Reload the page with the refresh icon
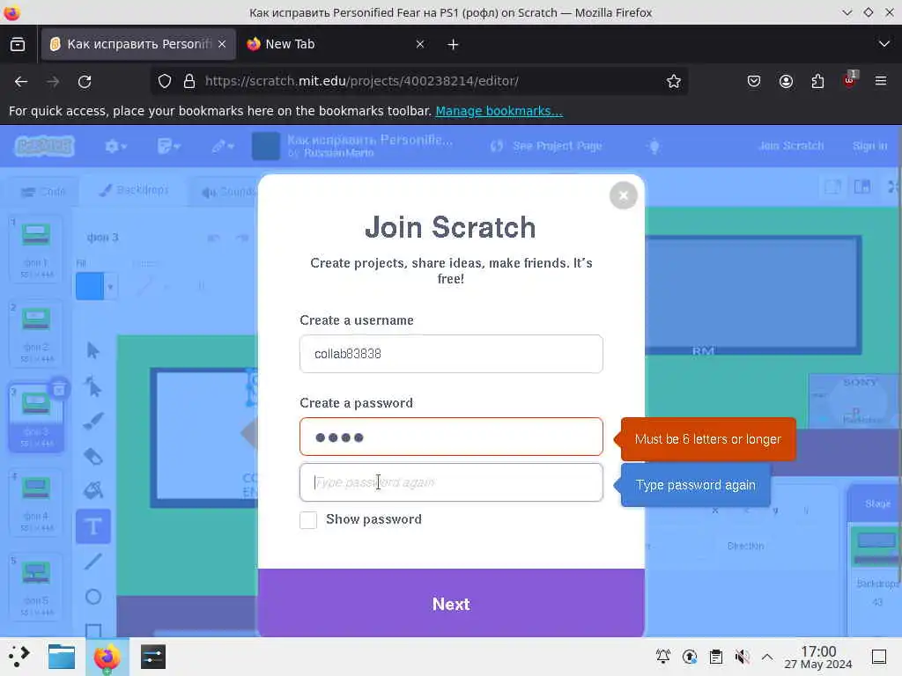This screenshot has width=902, height=676. [x=85, y=82]
